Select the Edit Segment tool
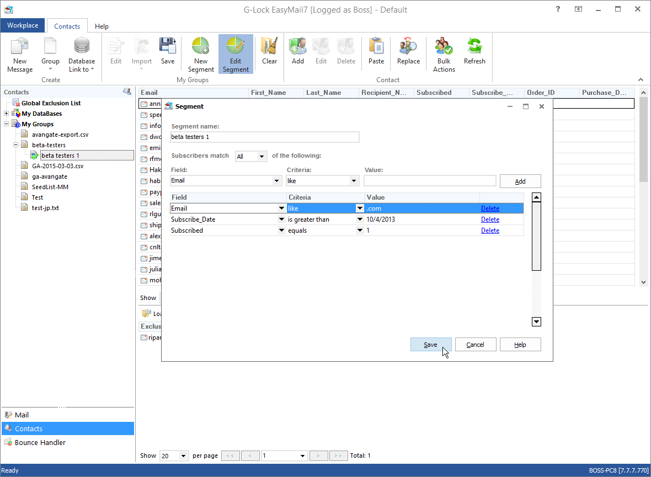The image size is (651, 477). [236, 53]
